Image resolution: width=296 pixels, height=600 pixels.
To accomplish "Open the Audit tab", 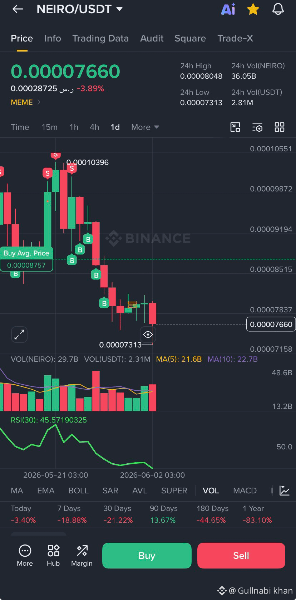I will (152, 38).
